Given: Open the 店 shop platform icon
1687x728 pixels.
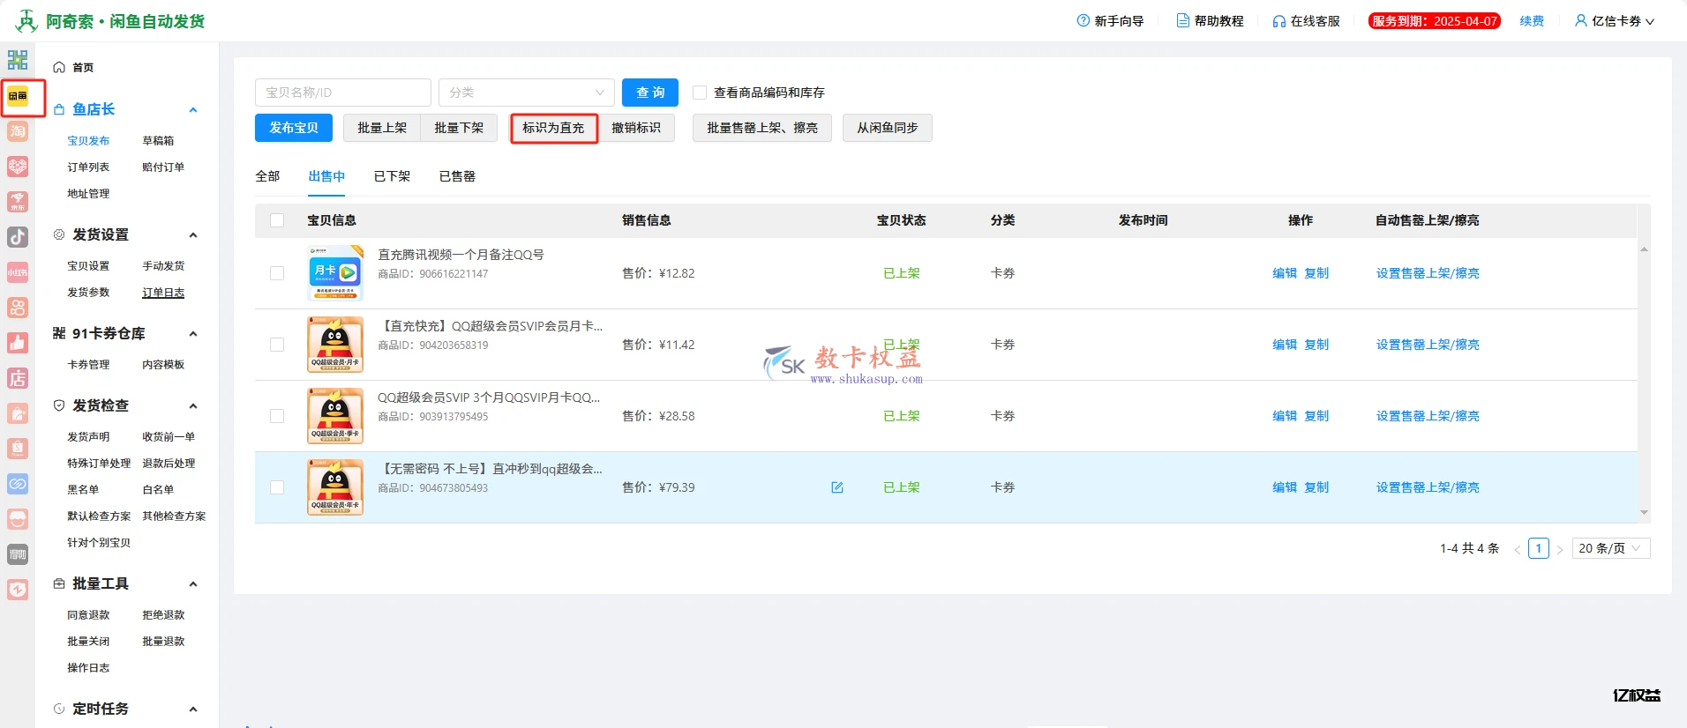Looking at the screenshot, I should [x=18, y=378].
